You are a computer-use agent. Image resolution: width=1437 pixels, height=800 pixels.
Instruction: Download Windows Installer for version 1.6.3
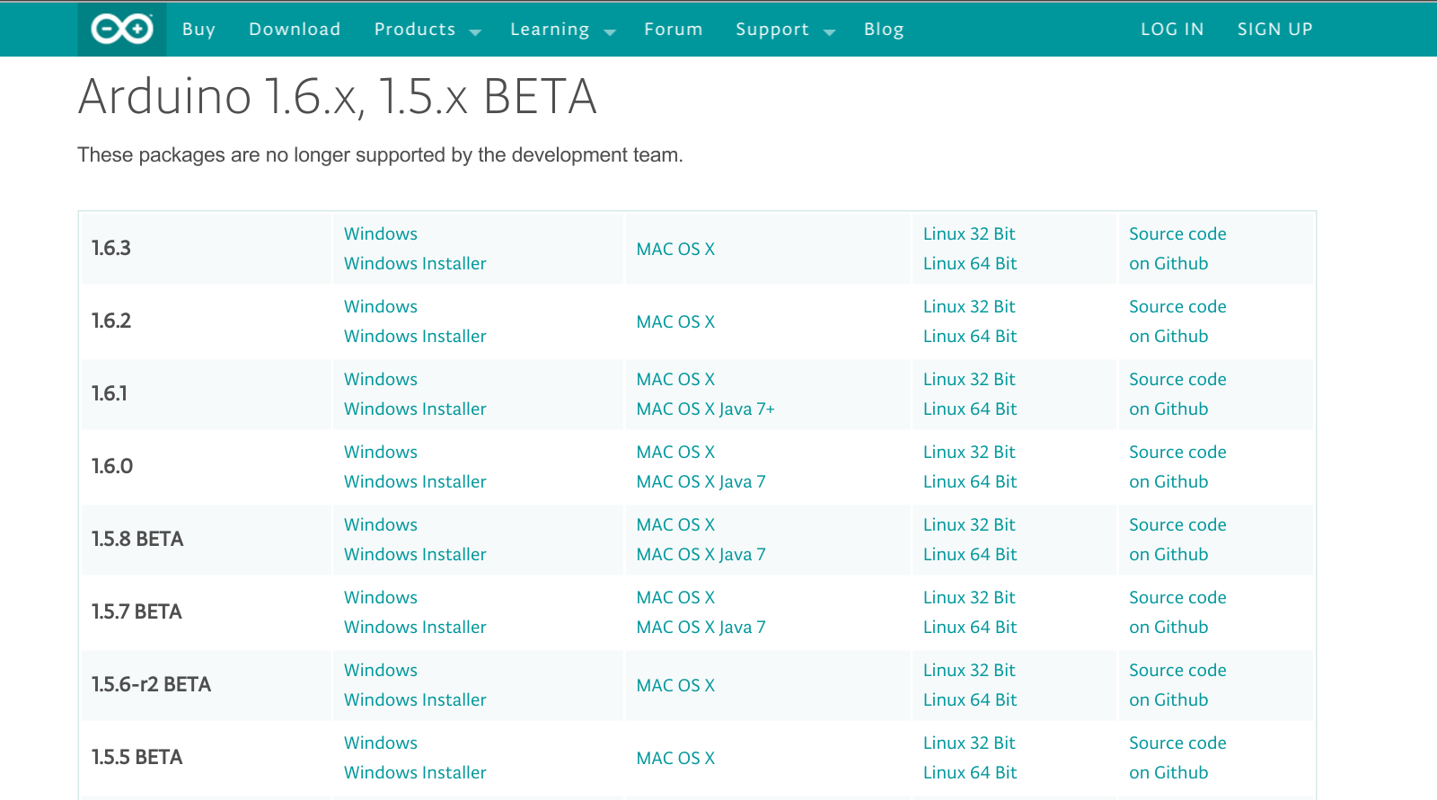(x=415, y=264)
